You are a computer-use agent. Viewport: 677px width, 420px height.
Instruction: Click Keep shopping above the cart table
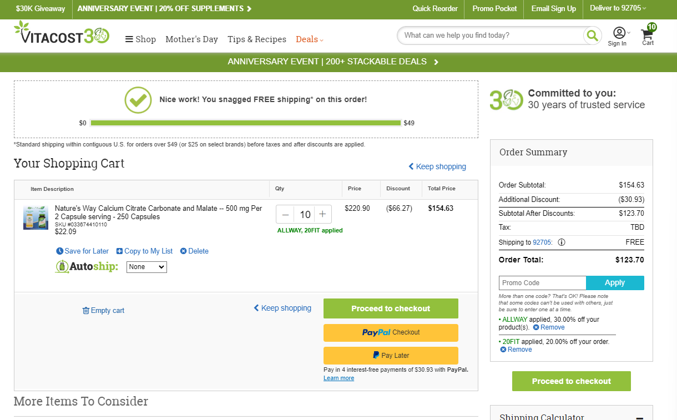[x=437, y=166]
